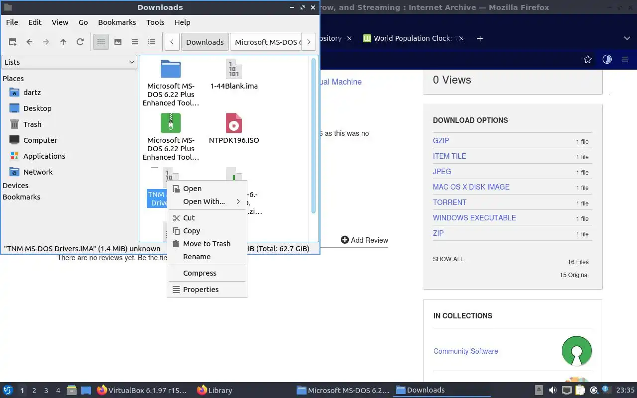Go to next path bar segment
This screenshot has height=398, width=637.
[x=309, y=42]
